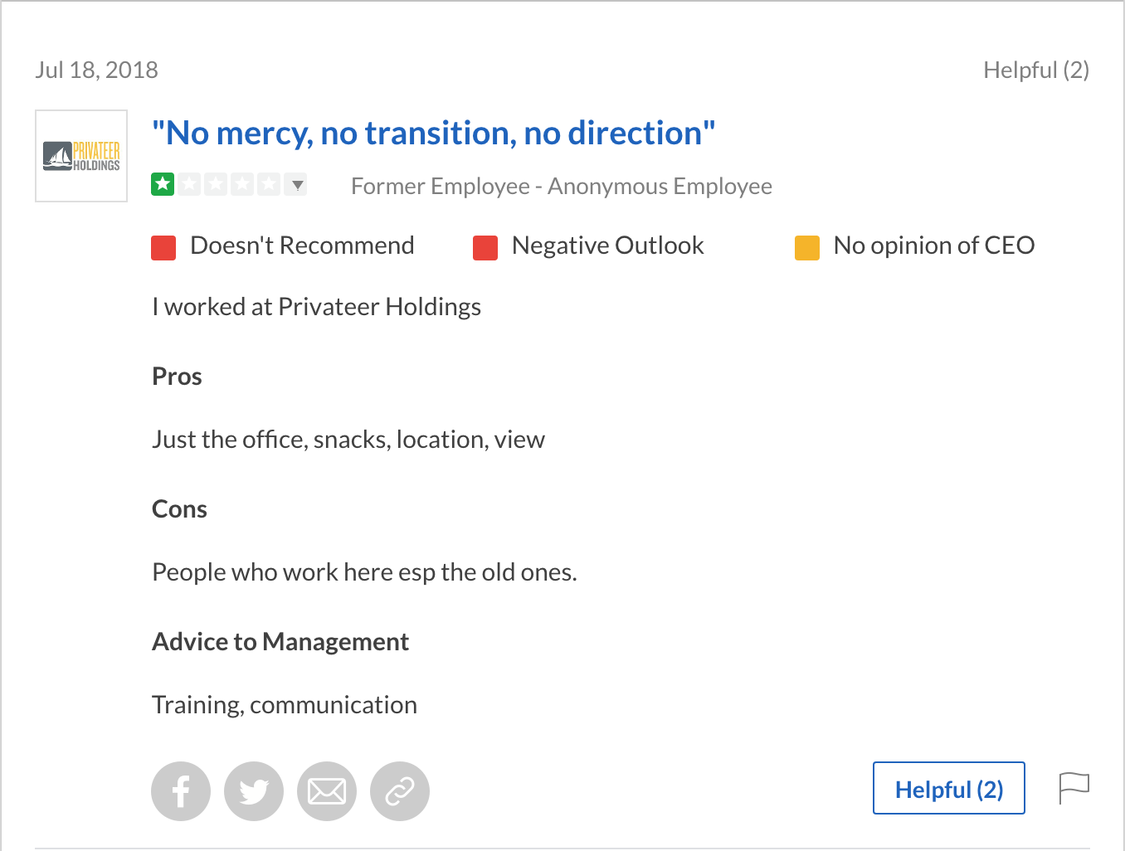Click red Doesn't Recommend indicator
Screen dimensions: 1125x851
click(x=163, y=247)
